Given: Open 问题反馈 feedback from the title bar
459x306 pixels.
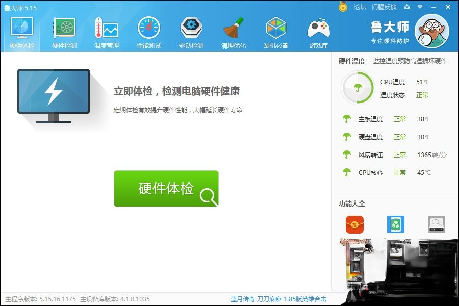Looking at the screenshot, I should (385, 7).
